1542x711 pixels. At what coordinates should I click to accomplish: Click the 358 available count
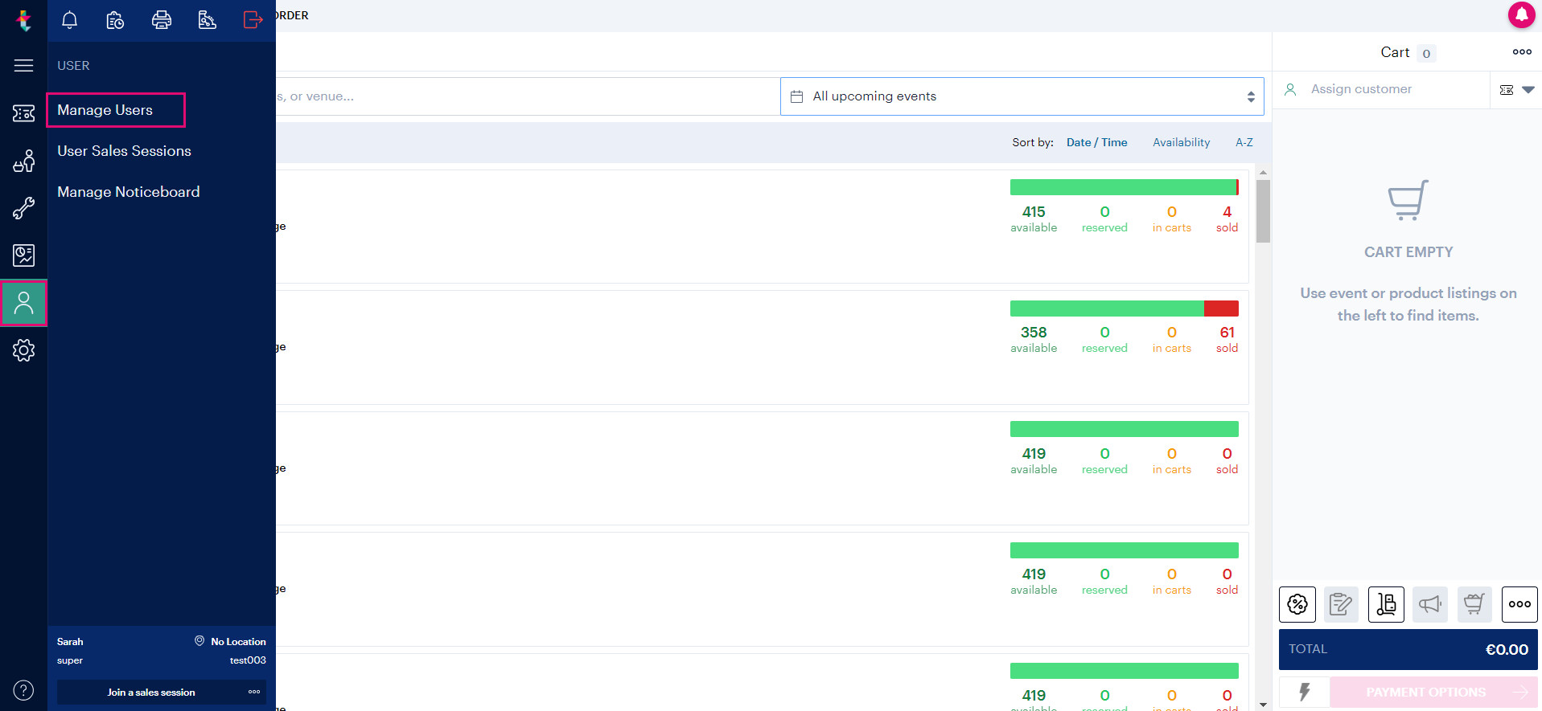click(x=1034, y=333)
